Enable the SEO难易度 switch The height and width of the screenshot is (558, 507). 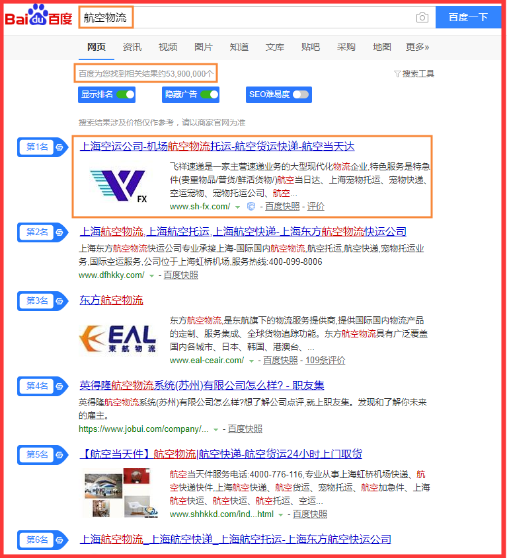pos(301,94)
